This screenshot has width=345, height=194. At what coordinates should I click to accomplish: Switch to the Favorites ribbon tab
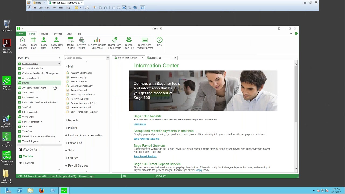(x=57, y=34)
